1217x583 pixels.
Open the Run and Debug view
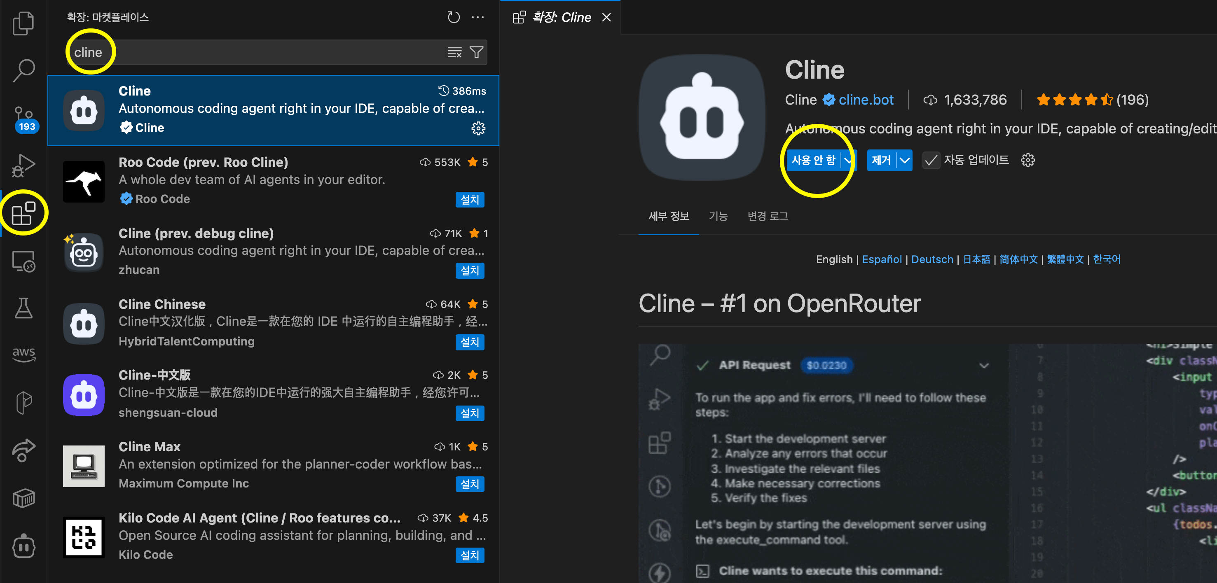(x=23, y=165)
